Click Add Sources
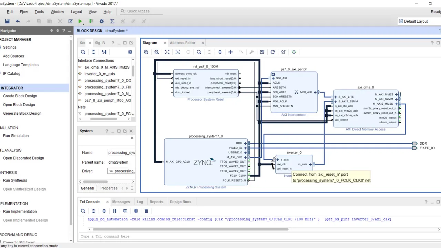The image size is (441, 248). click(13, 56)
